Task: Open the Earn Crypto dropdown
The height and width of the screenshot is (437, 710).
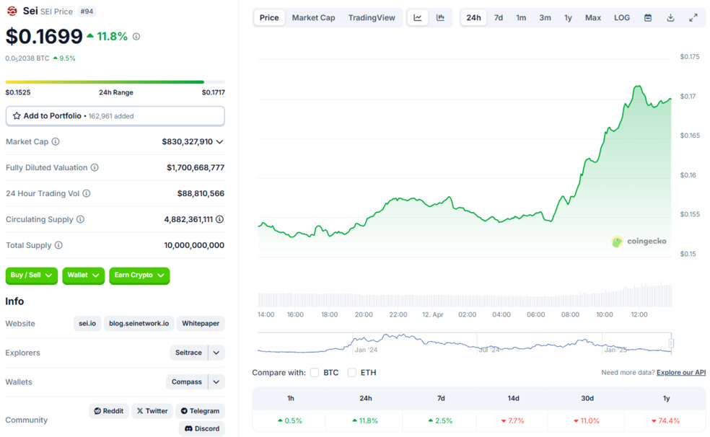Action: (x=139, y=275)
